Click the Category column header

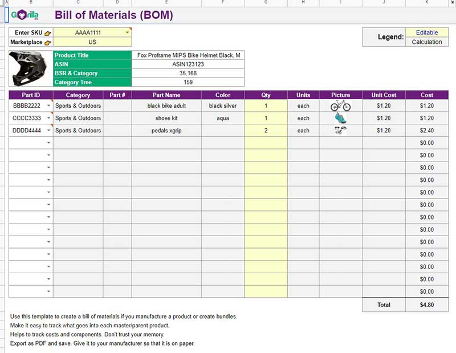coord(78,95)
